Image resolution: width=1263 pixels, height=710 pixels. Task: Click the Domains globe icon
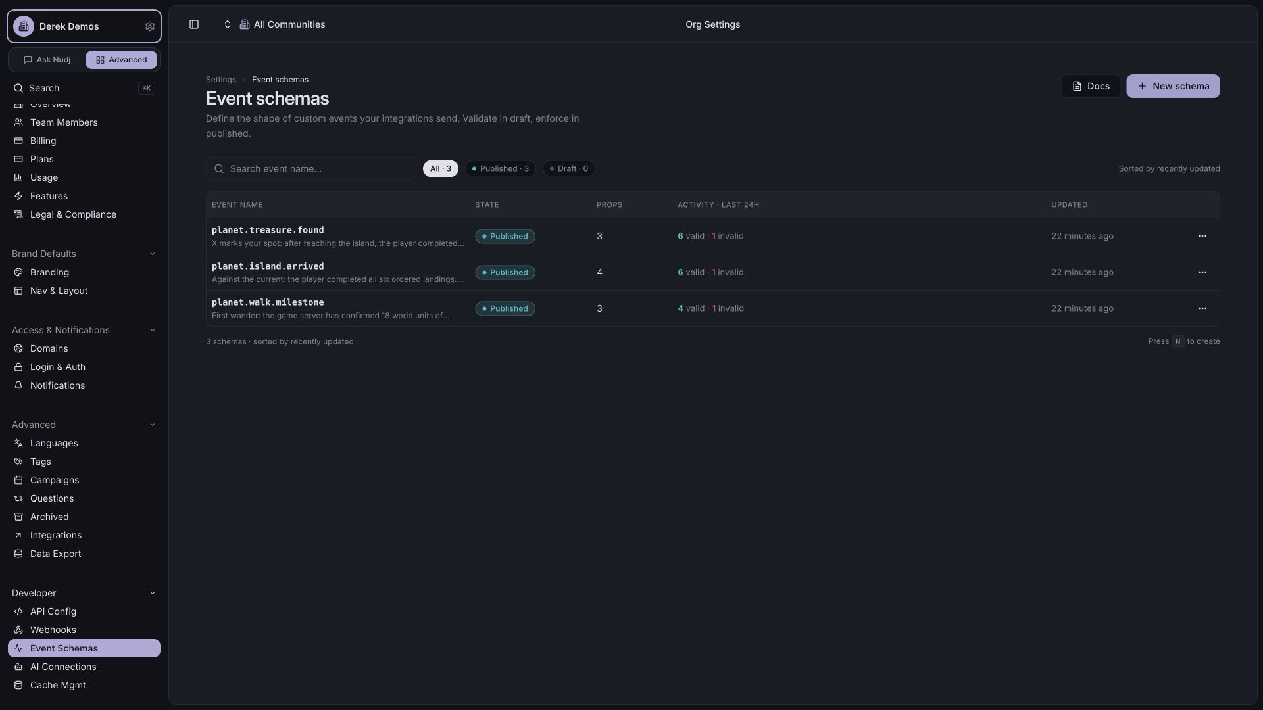pyautogui.click(x=18, y=348)
